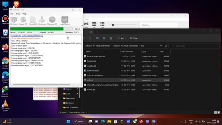Screen dimensions: 222x125
Task: Open the View dropdown in Explorer
Action: [134, 38]
